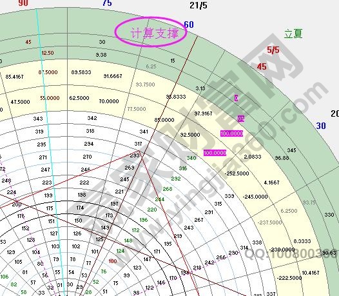Click the green number 340
339x296 pixels.
[191, 158]
